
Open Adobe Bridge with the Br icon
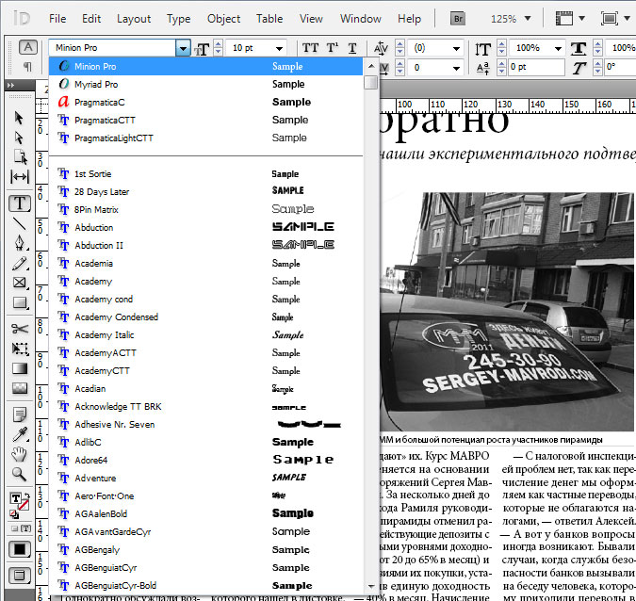coord(458,19)
